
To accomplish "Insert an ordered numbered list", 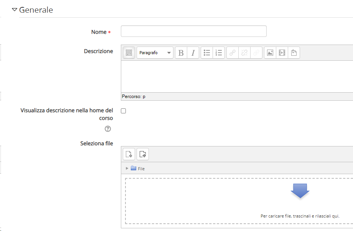I will coord(219,53).
